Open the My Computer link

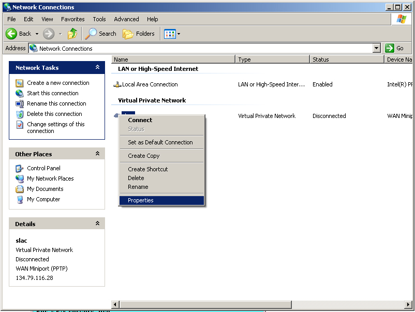[43, 199]
